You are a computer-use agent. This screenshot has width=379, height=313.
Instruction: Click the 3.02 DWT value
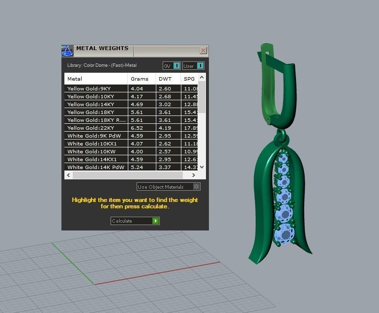coord(165,104)
